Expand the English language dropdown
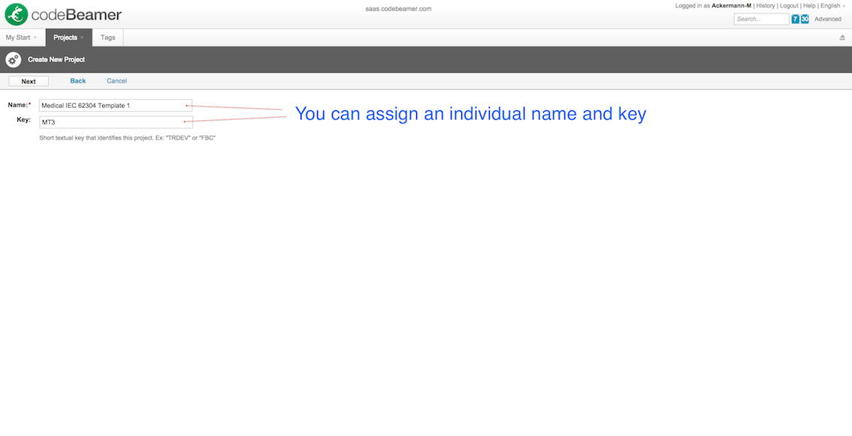 [833, 5]
